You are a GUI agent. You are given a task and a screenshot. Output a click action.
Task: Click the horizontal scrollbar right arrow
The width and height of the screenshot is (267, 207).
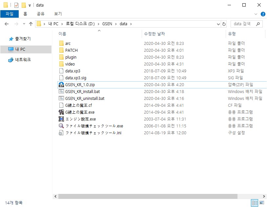click(x=264, y=196)
